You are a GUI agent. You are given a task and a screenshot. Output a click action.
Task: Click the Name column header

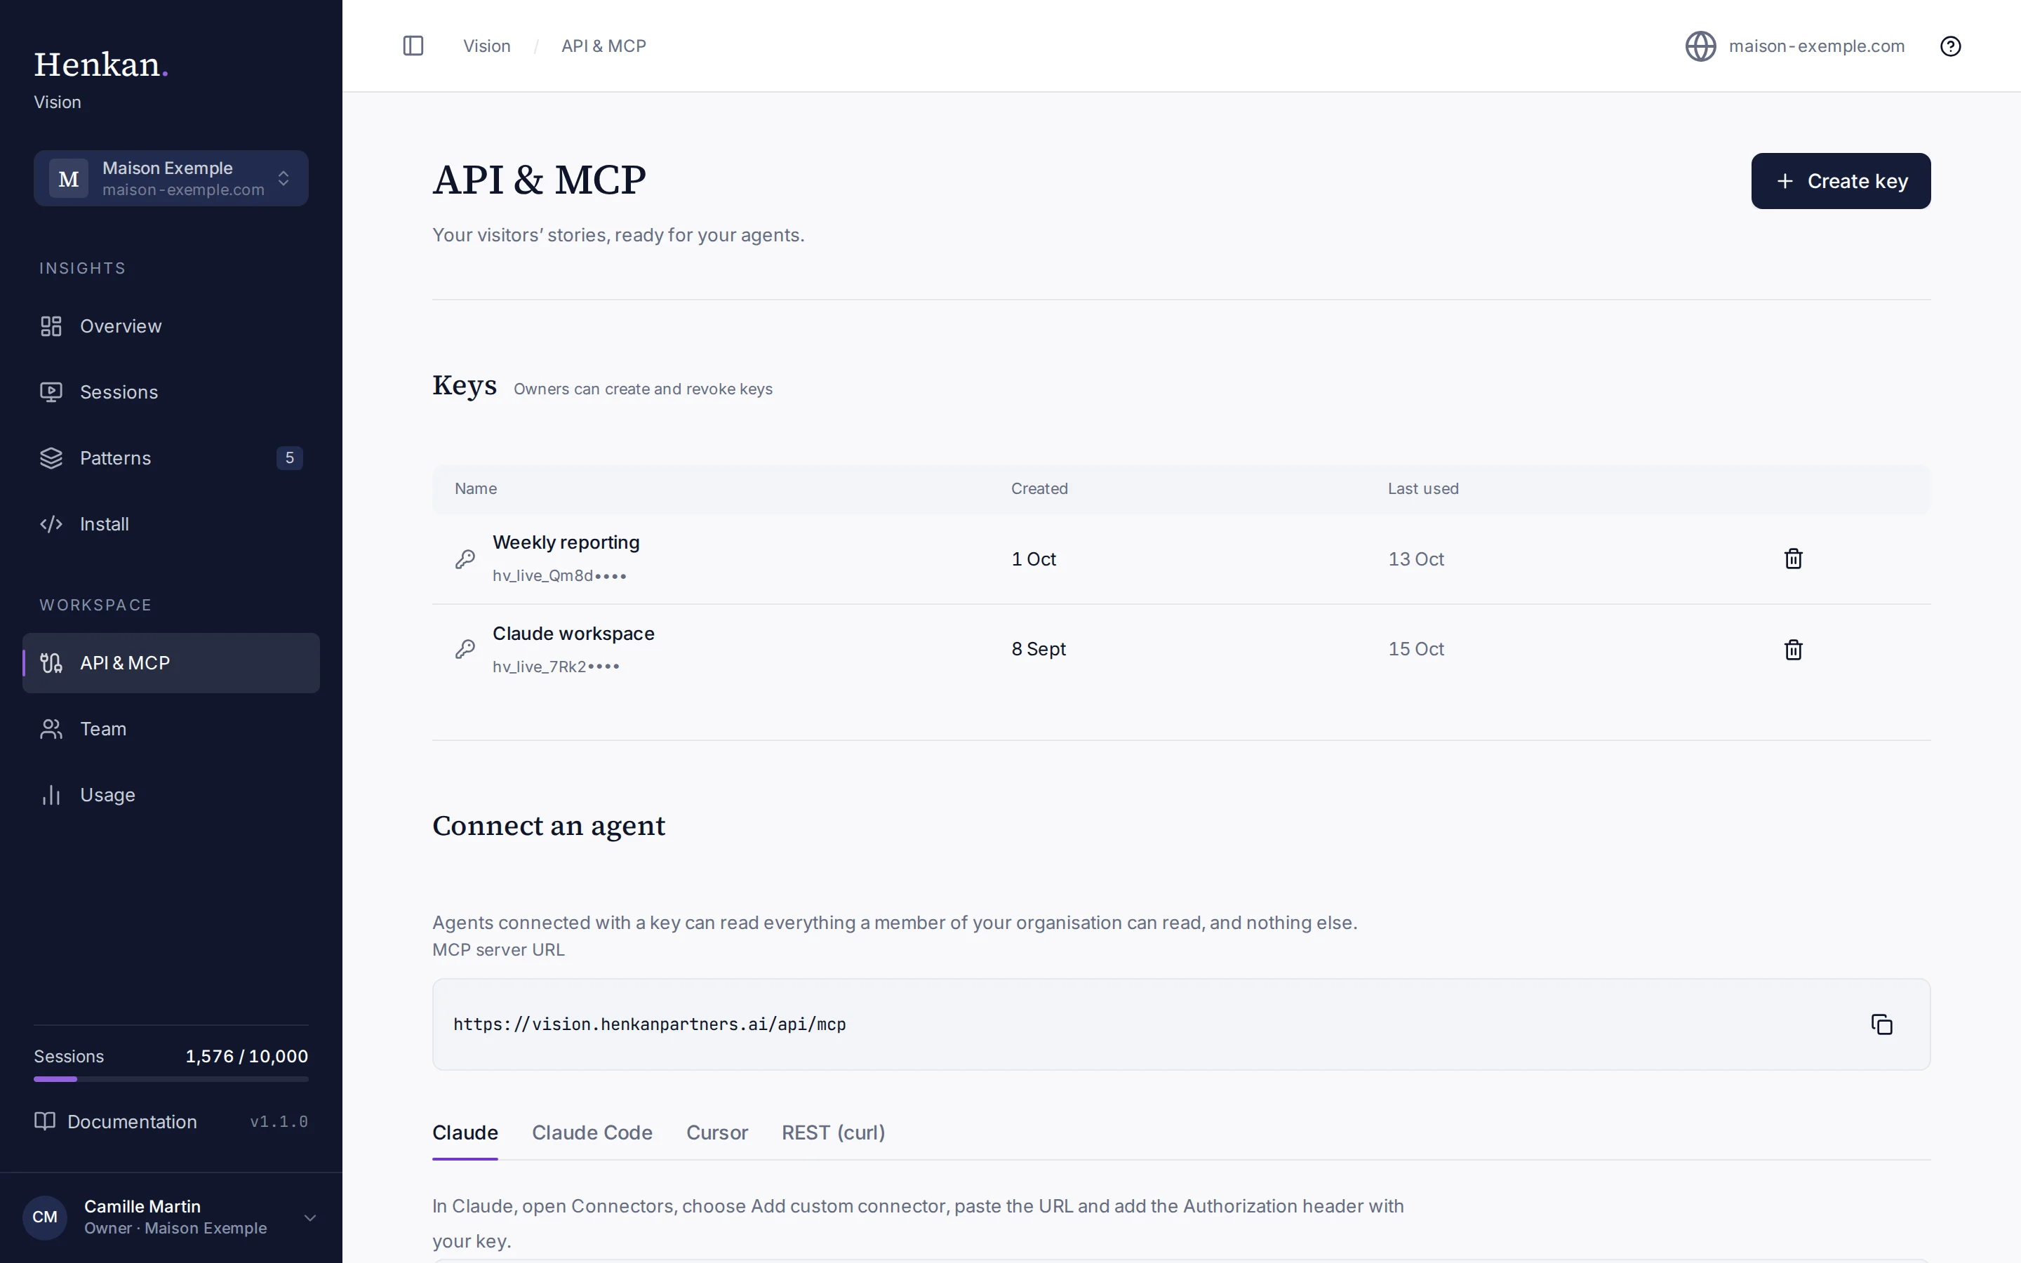[476, 488]
